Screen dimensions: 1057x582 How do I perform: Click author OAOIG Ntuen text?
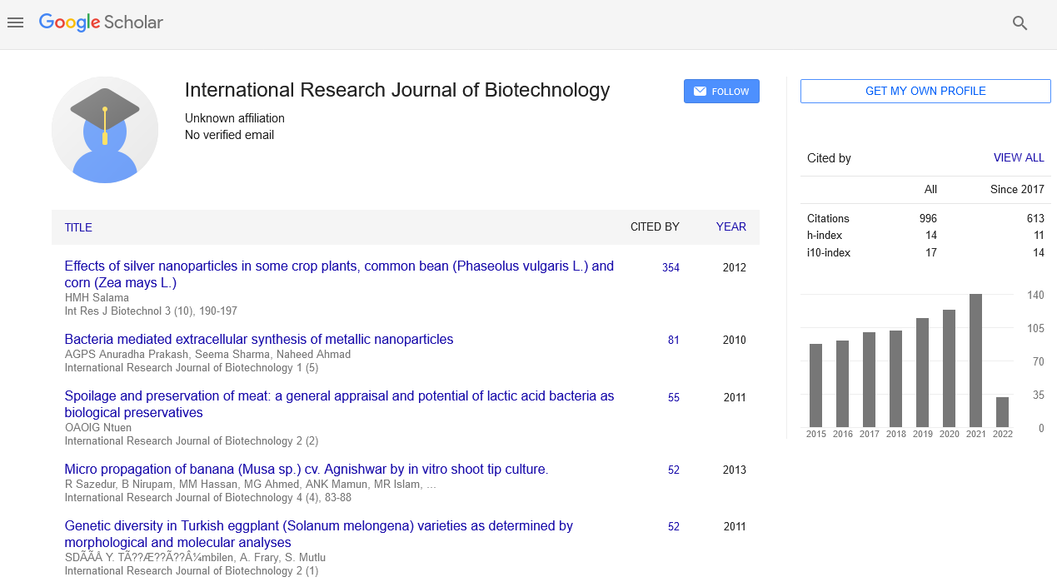tap(98, 427)
